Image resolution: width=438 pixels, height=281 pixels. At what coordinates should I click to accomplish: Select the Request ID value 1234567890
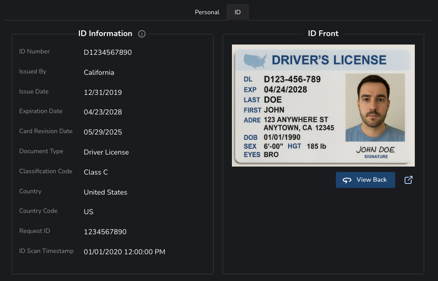coord(105,232)
